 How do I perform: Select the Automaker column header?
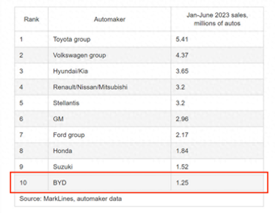[x=109, y=19]
